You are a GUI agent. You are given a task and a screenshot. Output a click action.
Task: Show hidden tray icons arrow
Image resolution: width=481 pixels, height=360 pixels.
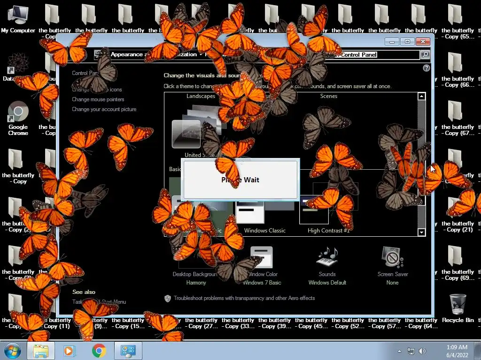399,351
